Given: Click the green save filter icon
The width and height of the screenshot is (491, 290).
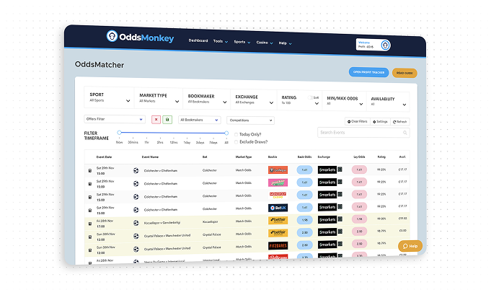Looking at the screenshot, I should tap(167, 120).
